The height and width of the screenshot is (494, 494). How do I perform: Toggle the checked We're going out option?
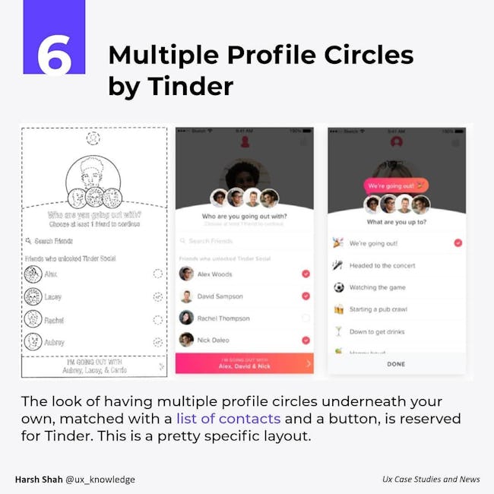pyautogui.click(x=458, y=243)
